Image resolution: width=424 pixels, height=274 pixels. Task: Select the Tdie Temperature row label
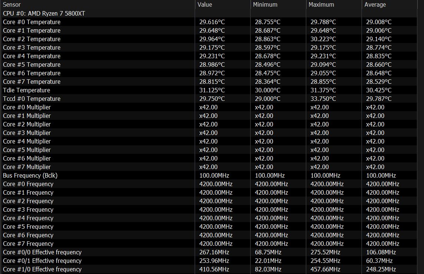[27, 90]
